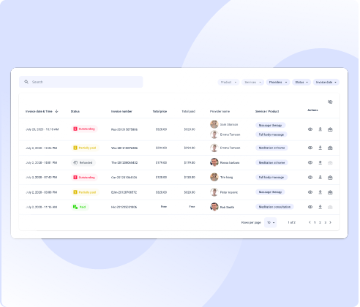360x307 pixels.
Task: Click the green Paid status badge
Action: coord(80,207)
